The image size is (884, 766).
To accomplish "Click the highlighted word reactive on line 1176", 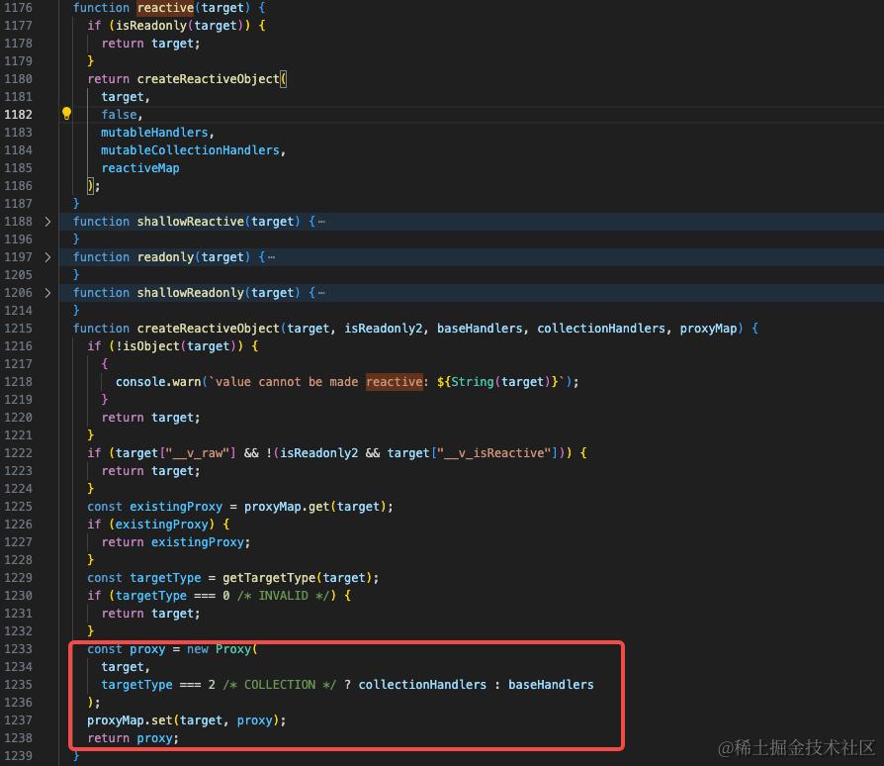I will [x=164, y=8].
